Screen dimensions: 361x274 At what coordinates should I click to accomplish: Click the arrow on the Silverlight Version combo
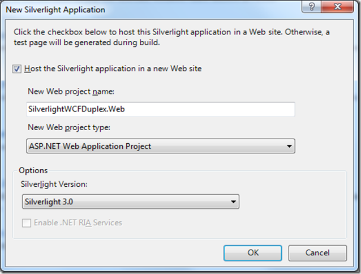pos(233,202)
